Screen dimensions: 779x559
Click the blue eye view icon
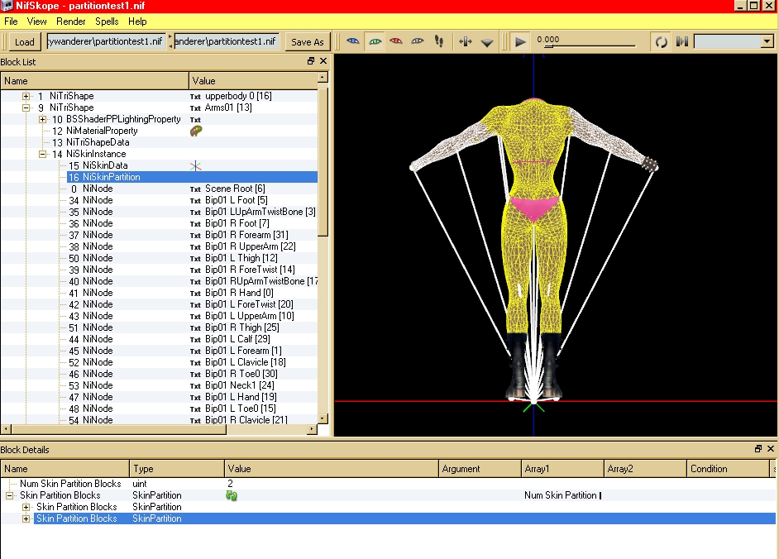(353, 41)
